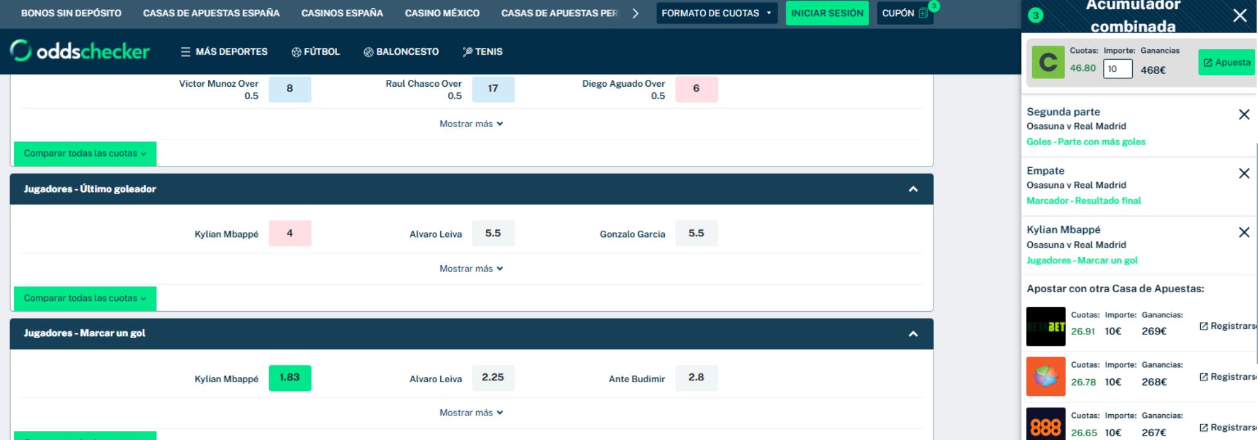
Task: Go to the Baloncesto section
Action: [x=401, y=52]
